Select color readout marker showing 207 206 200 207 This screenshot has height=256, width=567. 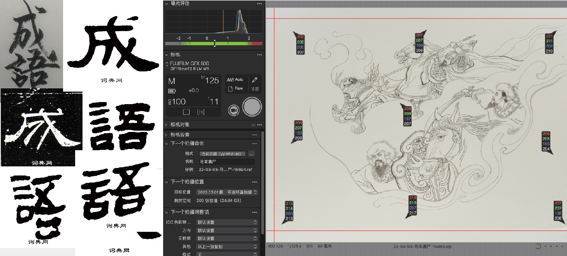(301, 44)
